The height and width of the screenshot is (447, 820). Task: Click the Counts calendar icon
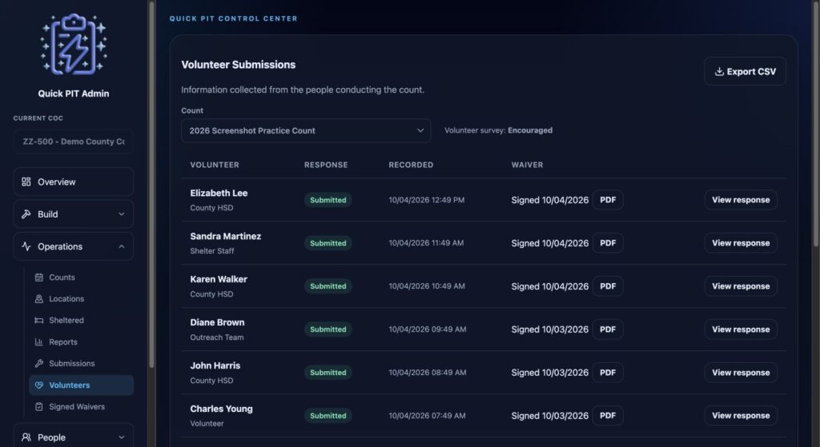pyautogui.click(x=38, y=277)
